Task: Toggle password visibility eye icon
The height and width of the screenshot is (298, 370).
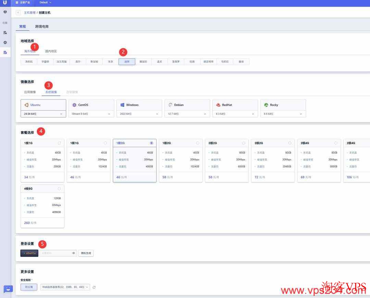Action: pyautogui.click(x=73, y=253)
